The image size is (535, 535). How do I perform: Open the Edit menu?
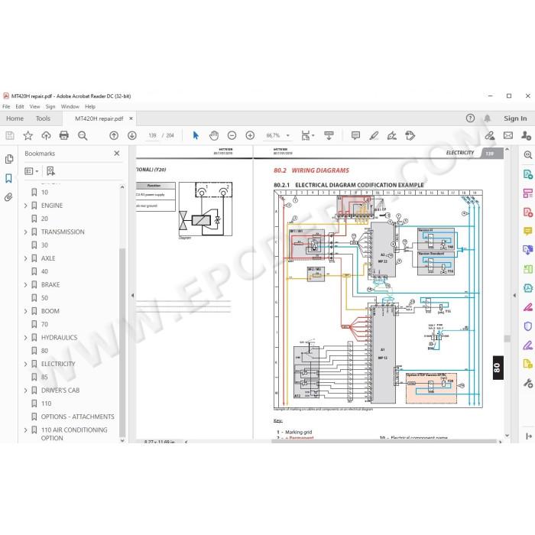coord(20,106)
